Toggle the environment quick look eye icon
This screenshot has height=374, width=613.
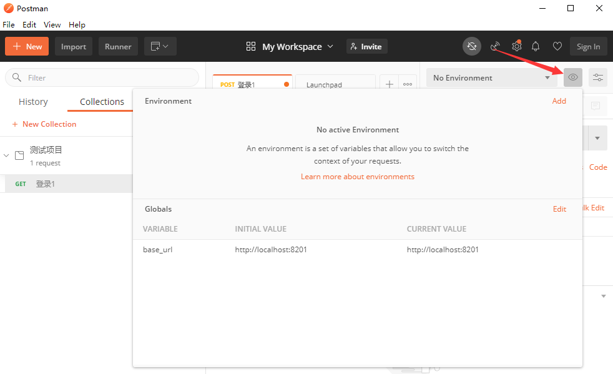(572, 77)
